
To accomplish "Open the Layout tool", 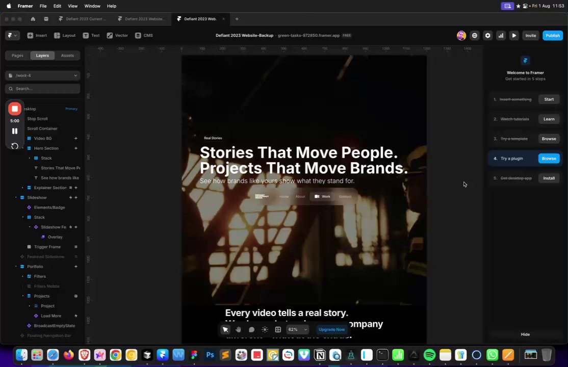I will click(65, 36).
